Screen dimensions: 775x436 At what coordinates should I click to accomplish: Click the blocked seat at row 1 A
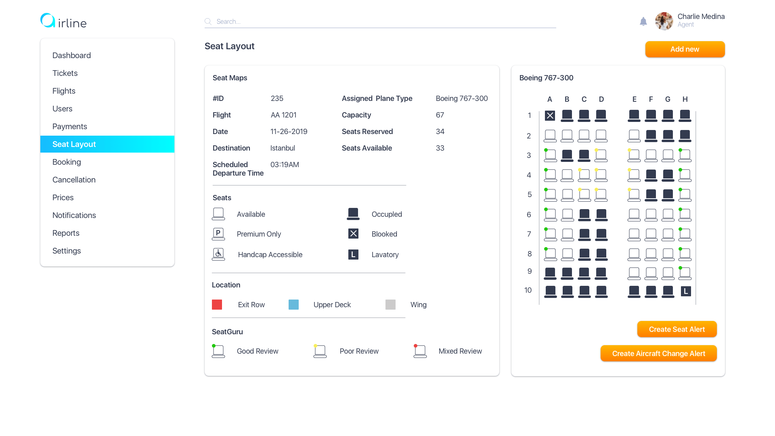pyautogui.click(x=550, y=115)
